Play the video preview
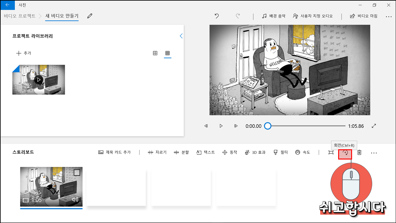The width and height of the screenshot is (396, 223). click(x=221, y=126)
